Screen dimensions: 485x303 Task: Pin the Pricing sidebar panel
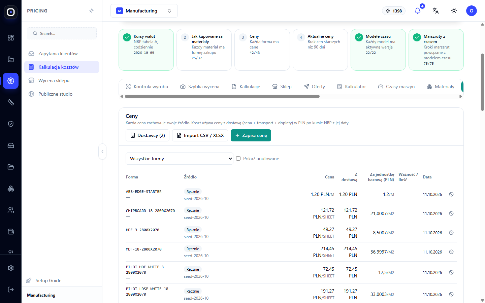[91, 11]
